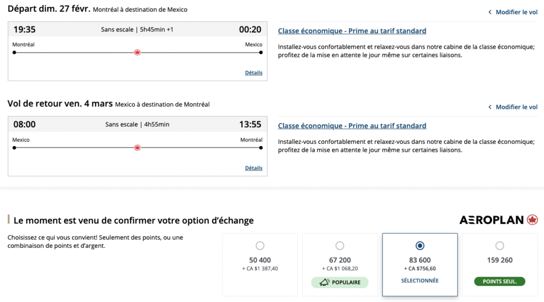Select the 50 400 points radio option

tap(260, 246)
